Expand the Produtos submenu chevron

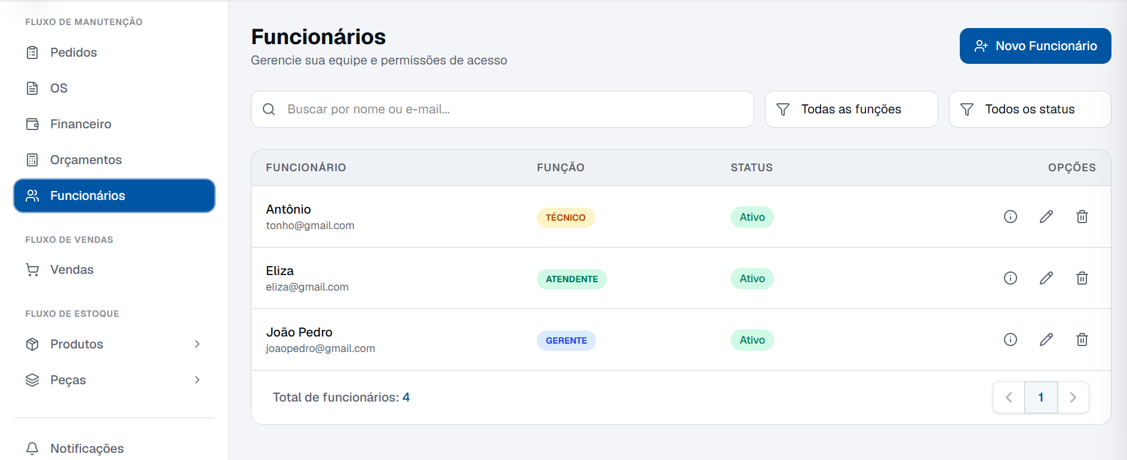[197, 344]
